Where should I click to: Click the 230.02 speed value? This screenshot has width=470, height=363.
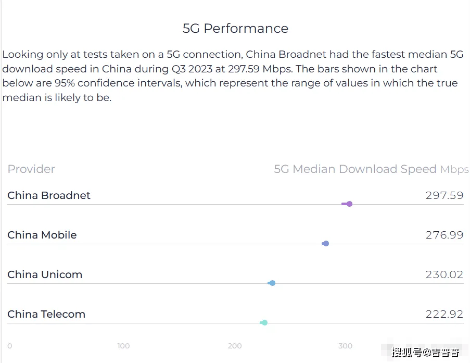pos(444,274)
